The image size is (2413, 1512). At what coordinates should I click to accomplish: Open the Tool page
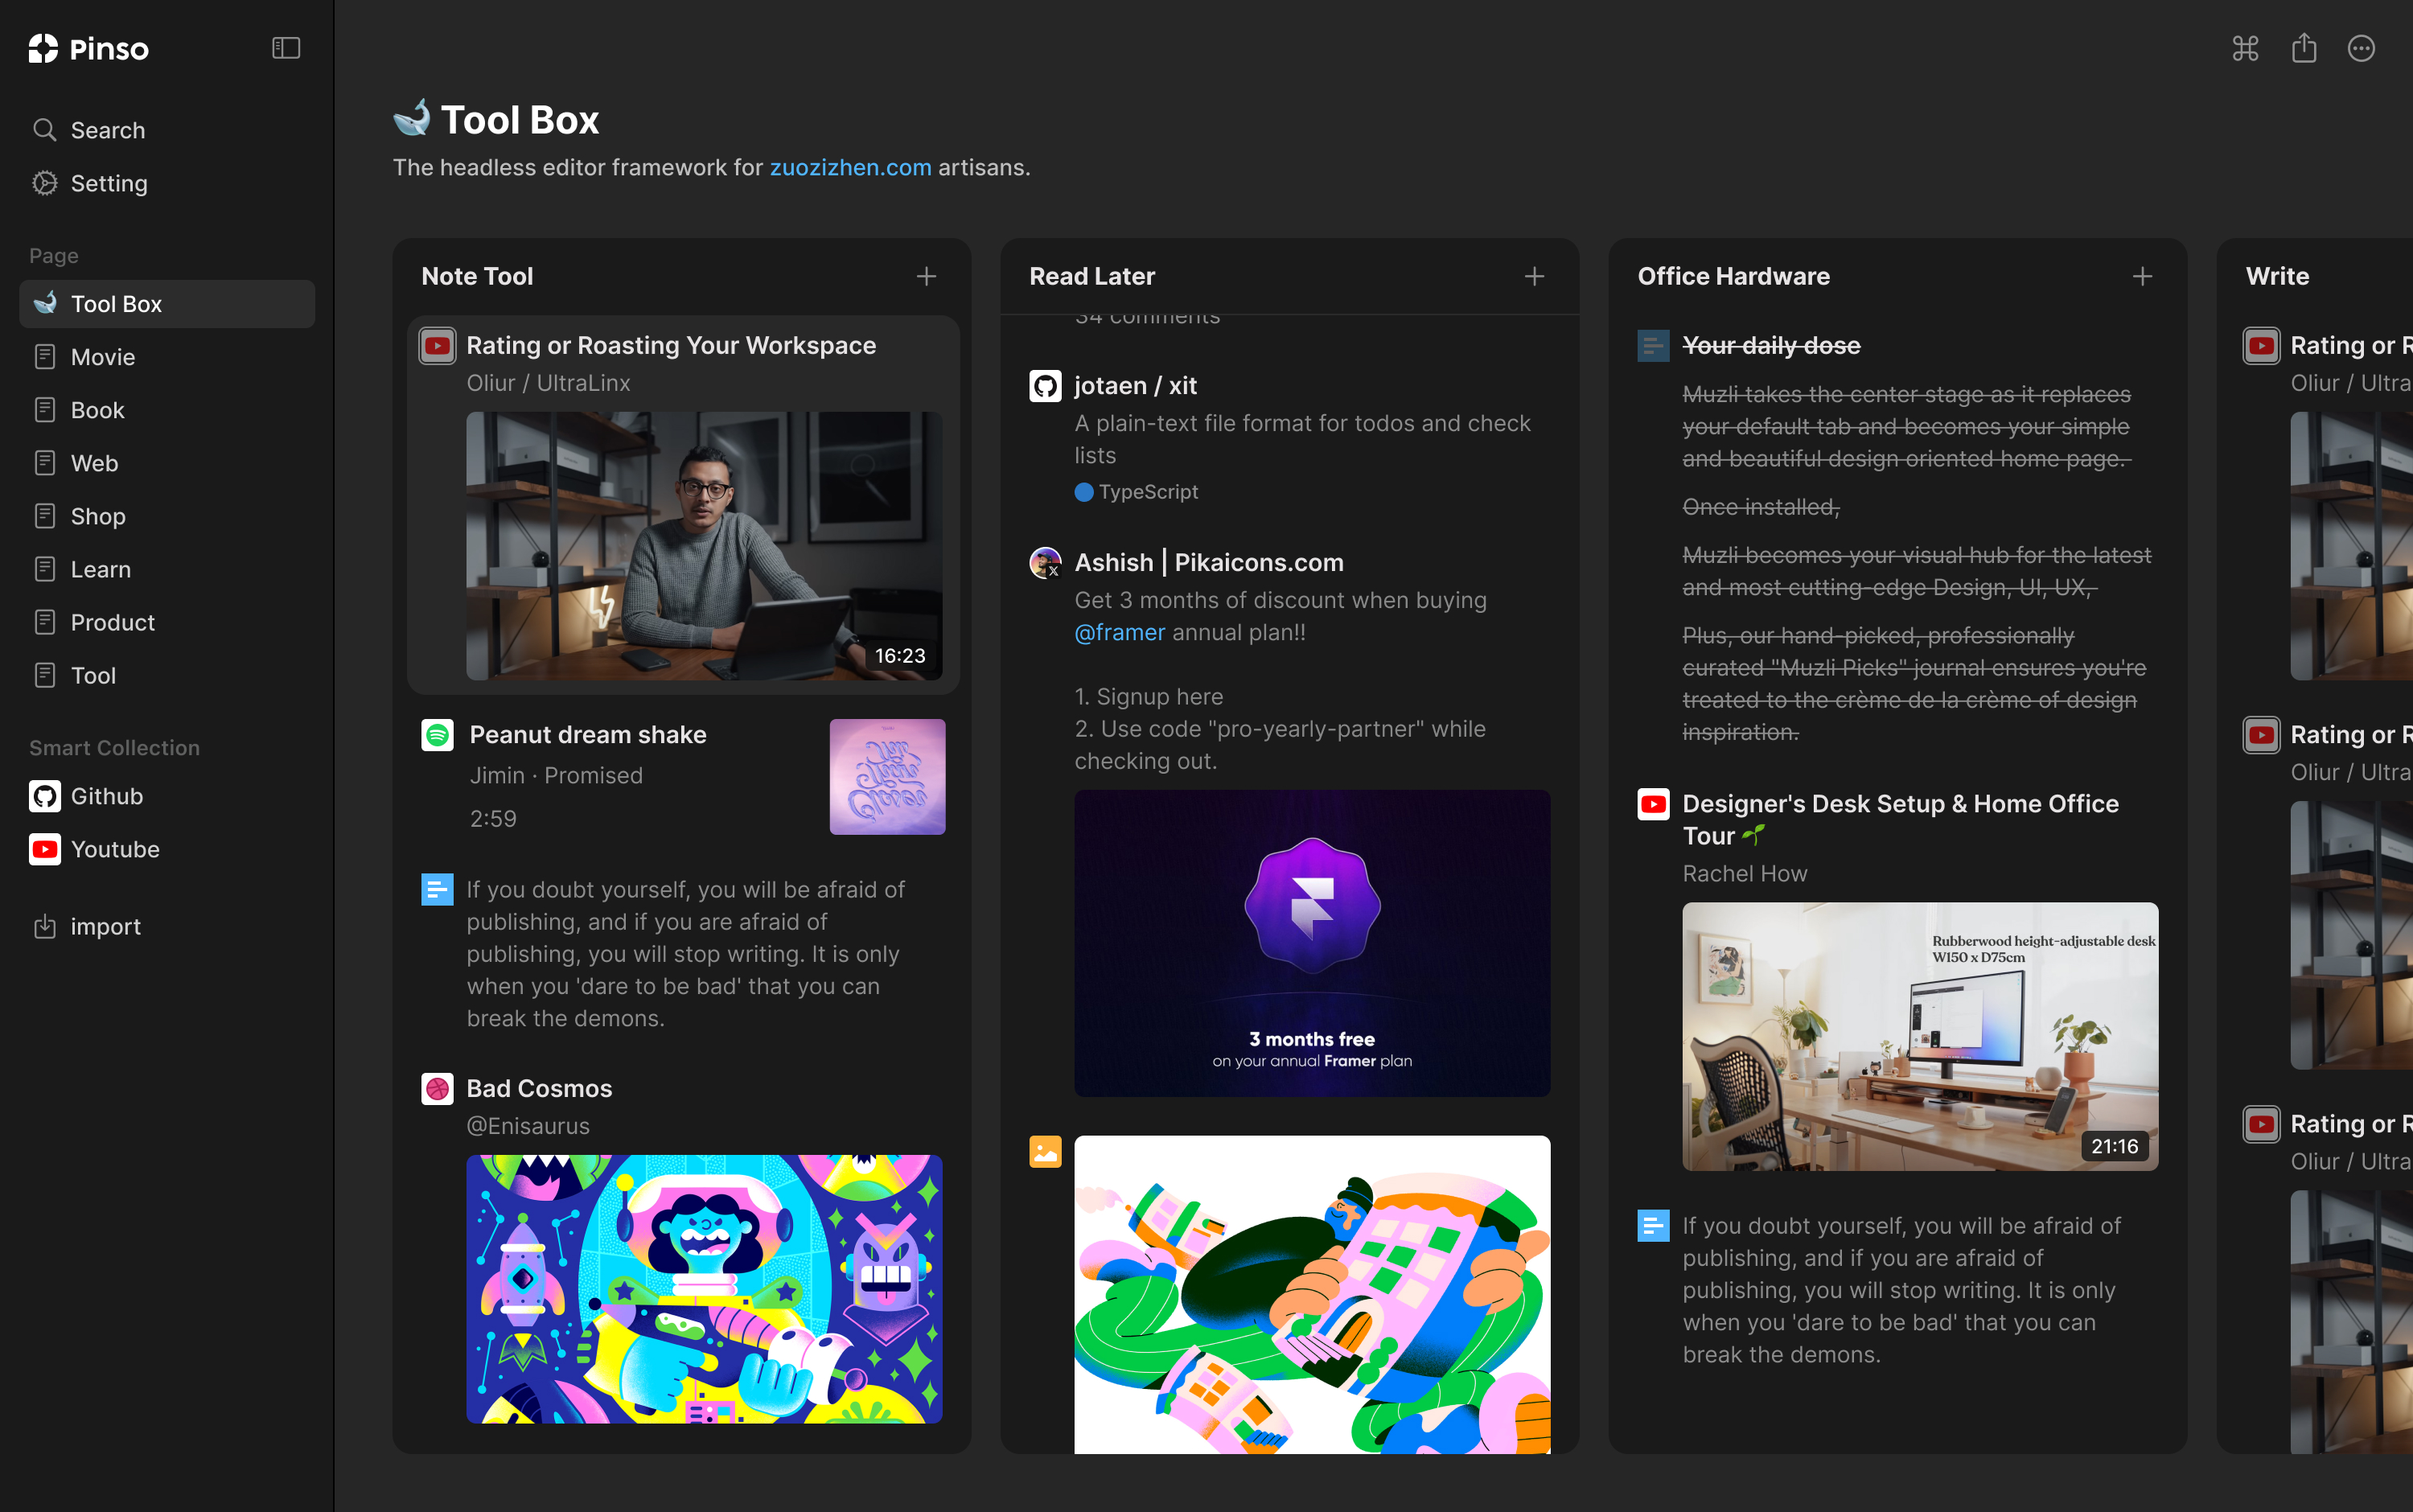(x=167, y=675)
